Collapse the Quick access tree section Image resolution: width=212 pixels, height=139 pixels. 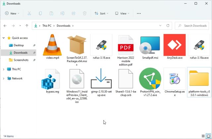(x=4, y=38)
